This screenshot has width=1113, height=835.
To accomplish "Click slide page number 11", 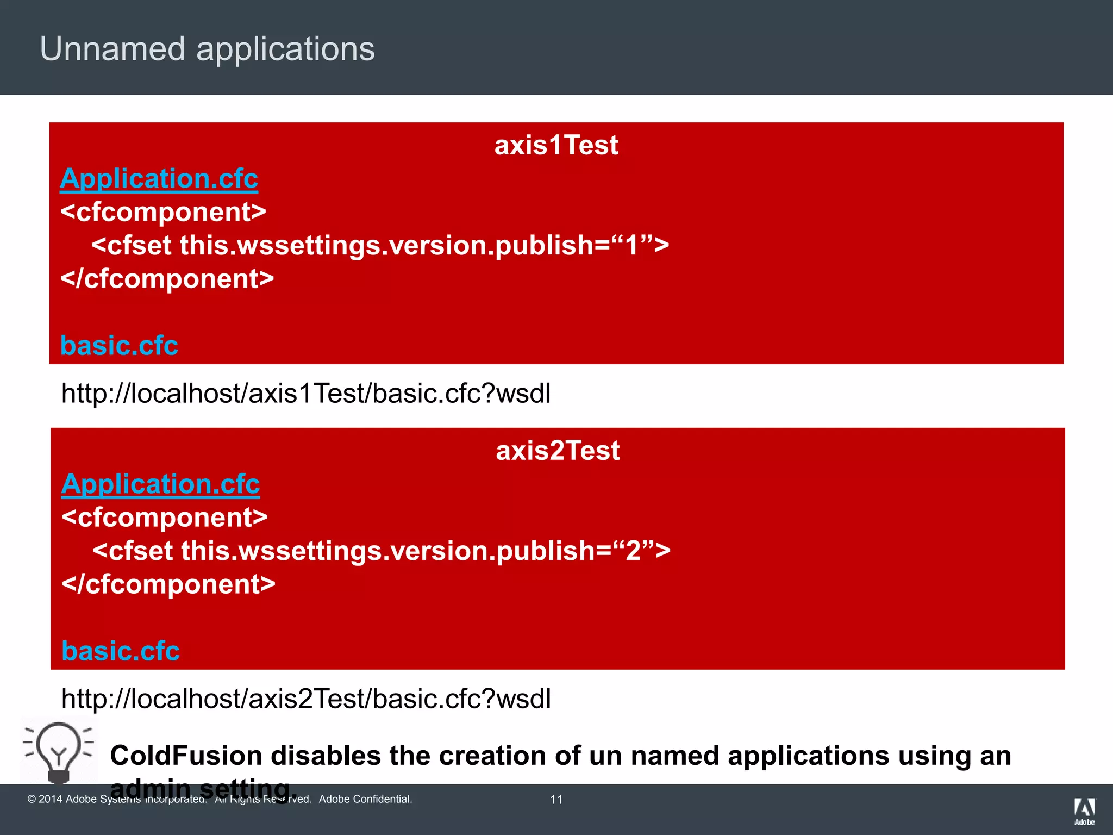I will coord(556,800).
